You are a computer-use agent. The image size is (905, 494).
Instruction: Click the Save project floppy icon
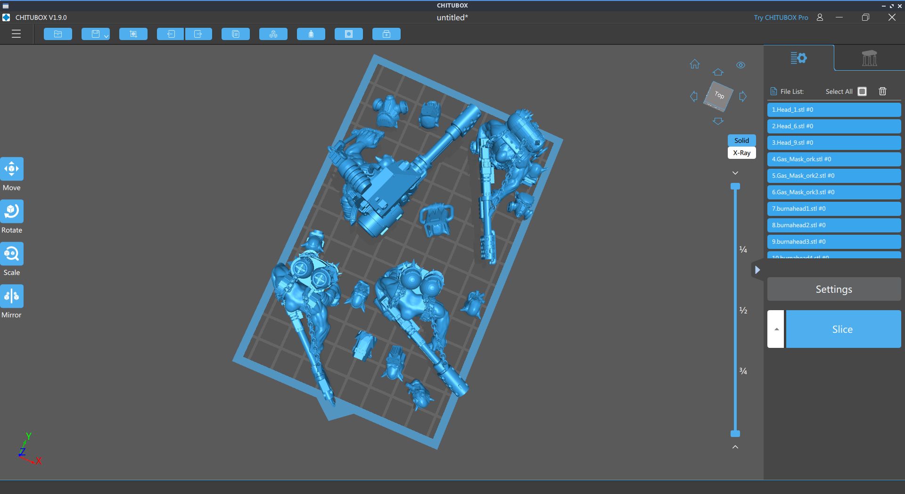click(x=96, y=34)
